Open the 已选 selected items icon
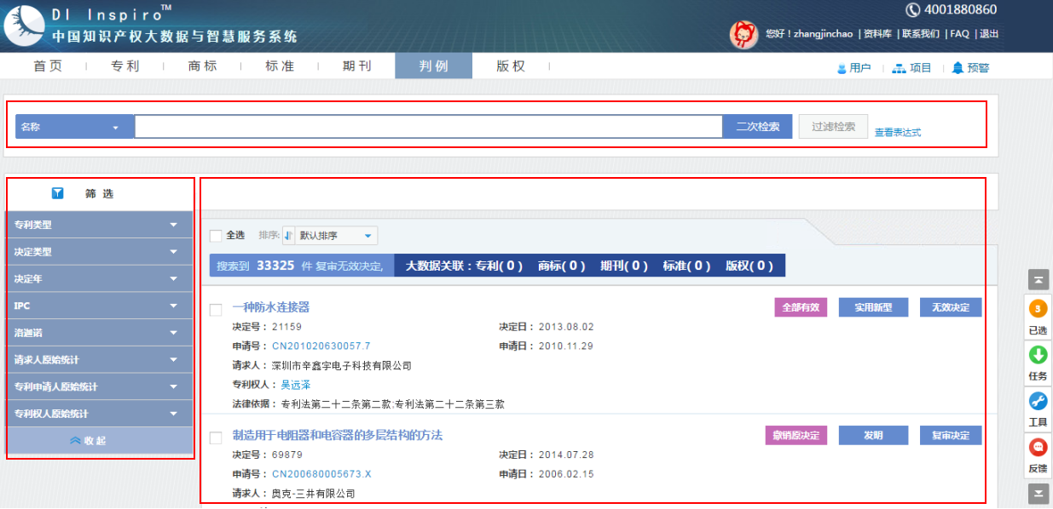This screenshot has height=509, width=1053. (x=1038, y=310)
